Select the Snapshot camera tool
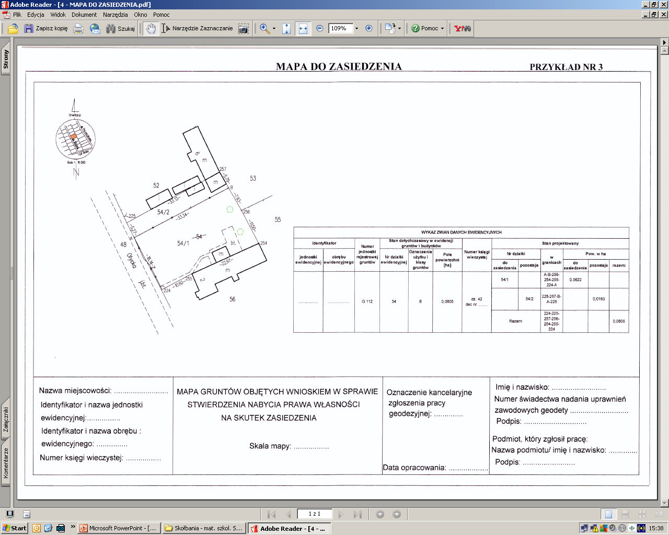 tap(243, 28)
